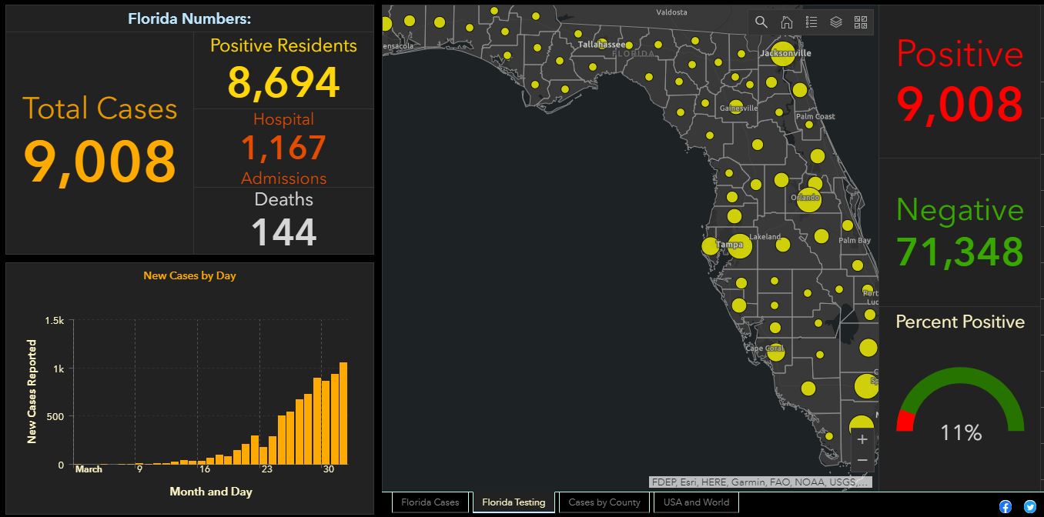Select the Florida Testing tab
The width and height of the screenshot is (1044, 517).
point(514,502)
